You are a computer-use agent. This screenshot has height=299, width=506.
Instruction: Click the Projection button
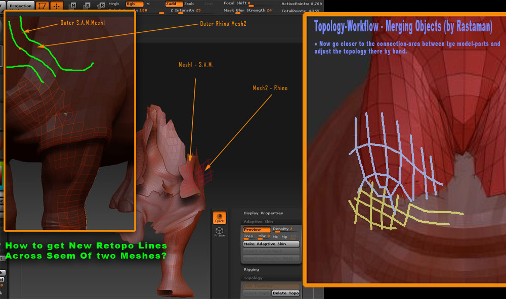coord(20,6)
